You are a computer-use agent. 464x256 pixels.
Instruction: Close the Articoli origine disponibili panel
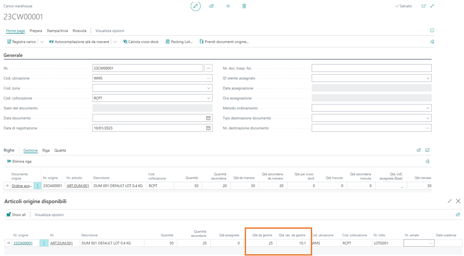click(x=458, y=201)
